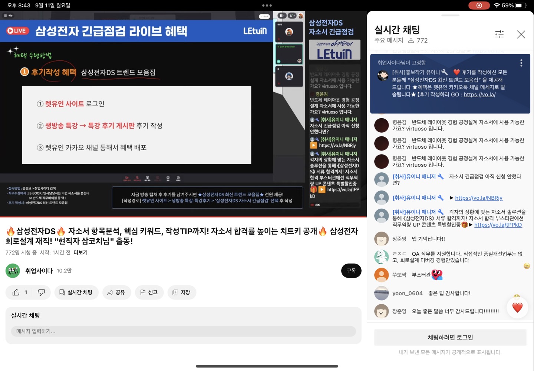The height and width of the screenshot is (371, 534).
Task: Tap the screen recording indicator
Action: pos(479,6)
